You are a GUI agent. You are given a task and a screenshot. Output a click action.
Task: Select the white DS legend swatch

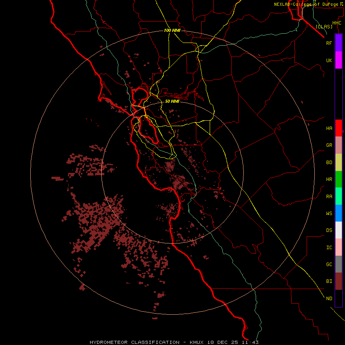pos(338,230)
